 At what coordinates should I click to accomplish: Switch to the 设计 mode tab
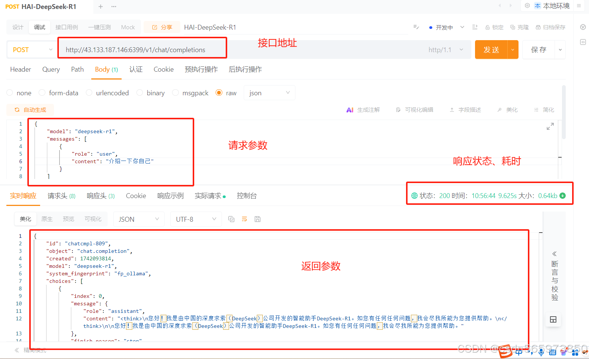(x=18, y=27)
